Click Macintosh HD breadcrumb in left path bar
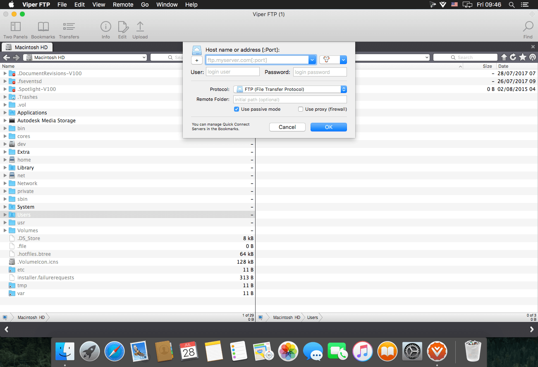 [x=31, y=317]
